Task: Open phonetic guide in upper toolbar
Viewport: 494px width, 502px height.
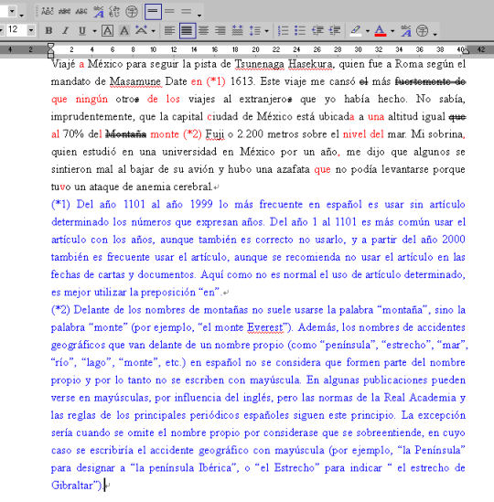Action: pos(98,12)
